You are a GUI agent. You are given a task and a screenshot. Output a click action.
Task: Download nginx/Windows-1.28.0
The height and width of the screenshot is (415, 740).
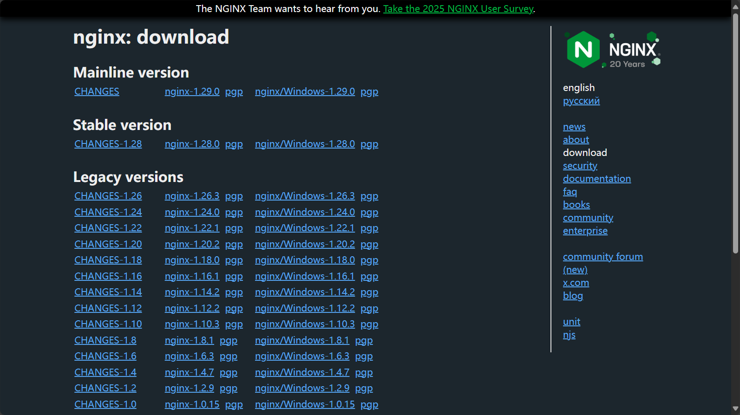pos(305,144)
